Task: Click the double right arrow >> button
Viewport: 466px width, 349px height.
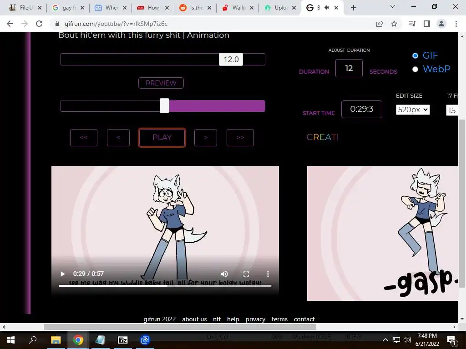Action: (x=240, y=138)
